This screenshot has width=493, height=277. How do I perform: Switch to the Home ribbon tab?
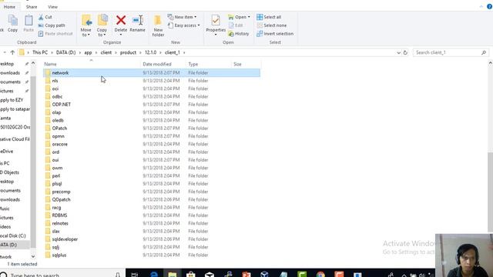click(9, 7)
